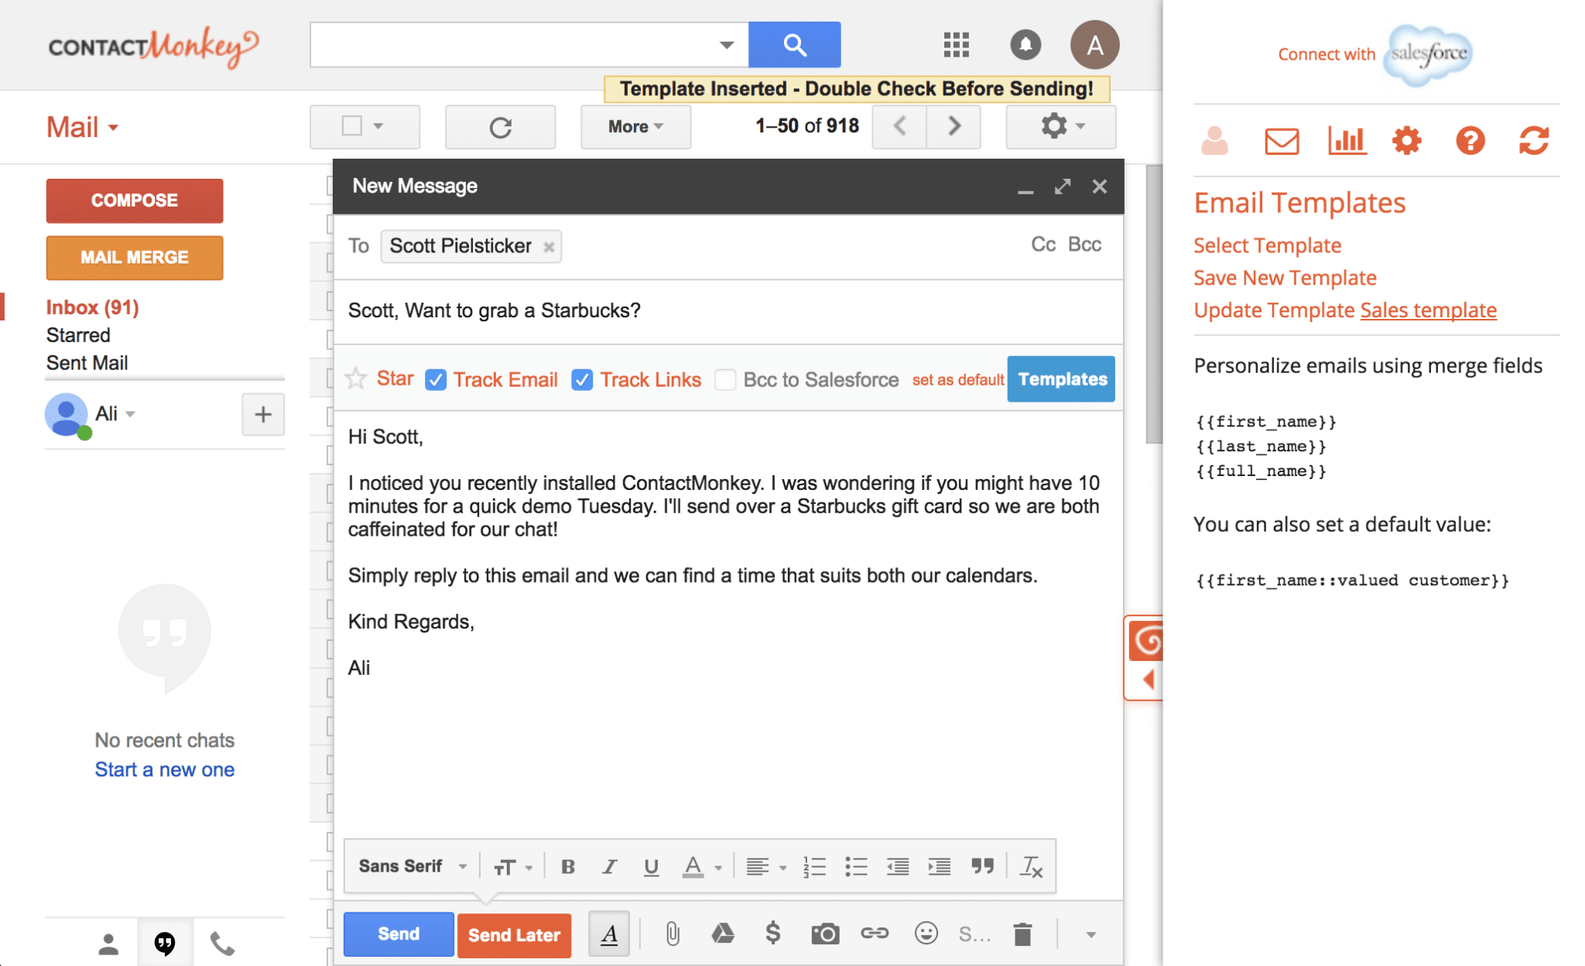Open the notifications bell icon

tap(1025, 45)
